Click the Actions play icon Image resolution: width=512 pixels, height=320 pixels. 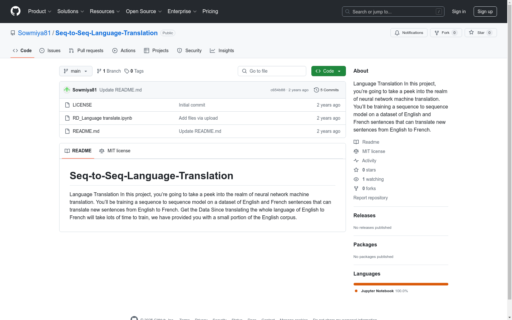click(115, 51)
